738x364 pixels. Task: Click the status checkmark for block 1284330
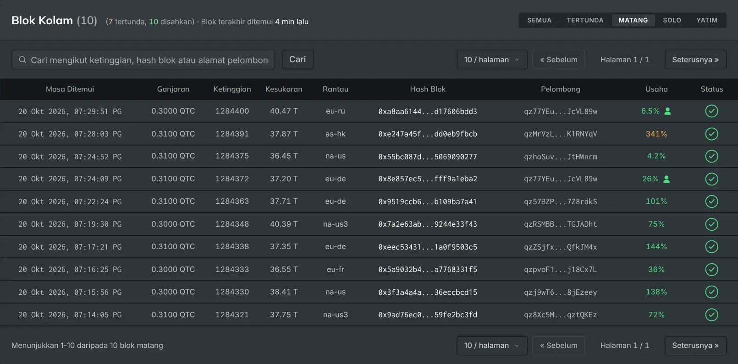(711, 292)
